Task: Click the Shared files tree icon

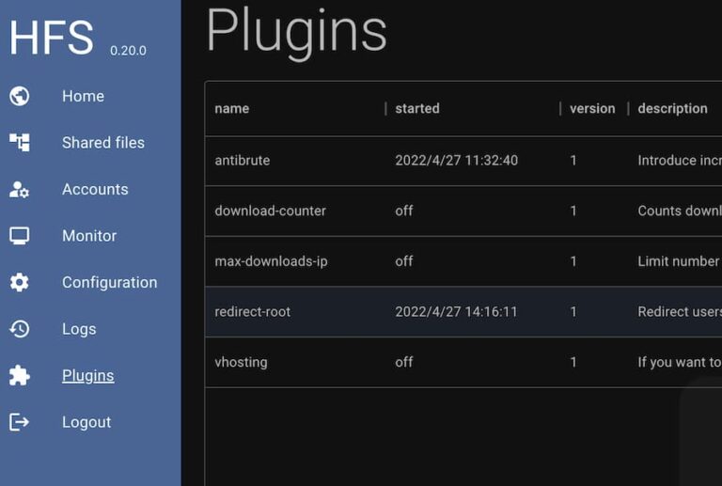Action: tap(20, 143)
